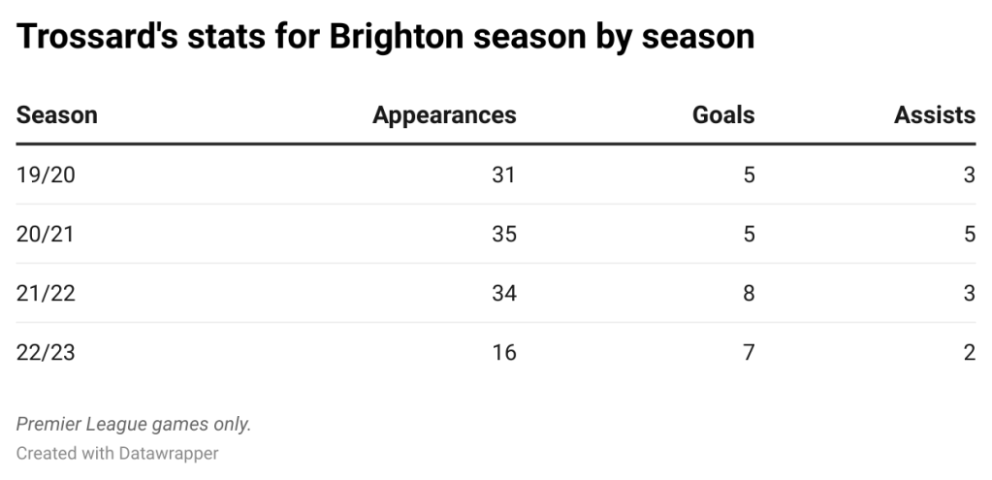The image size is (992, 480).
Task: Click the 7 goals cell for 22/23
Action: coord(748,352)
